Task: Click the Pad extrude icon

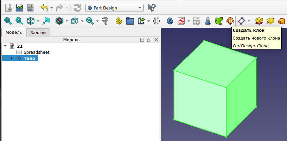Action: click(x=259, y=21)
